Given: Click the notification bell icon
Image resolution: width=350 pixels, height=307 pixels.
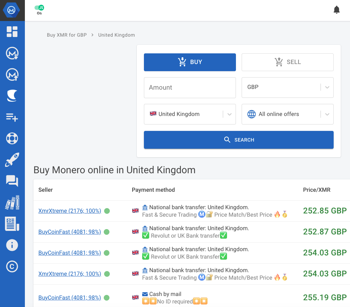Looking at the screenshot, I should point(336,10).
